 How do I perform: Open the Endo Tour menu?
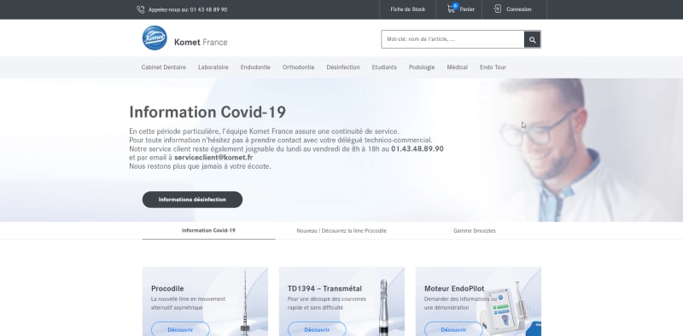(x=493, y=67)
